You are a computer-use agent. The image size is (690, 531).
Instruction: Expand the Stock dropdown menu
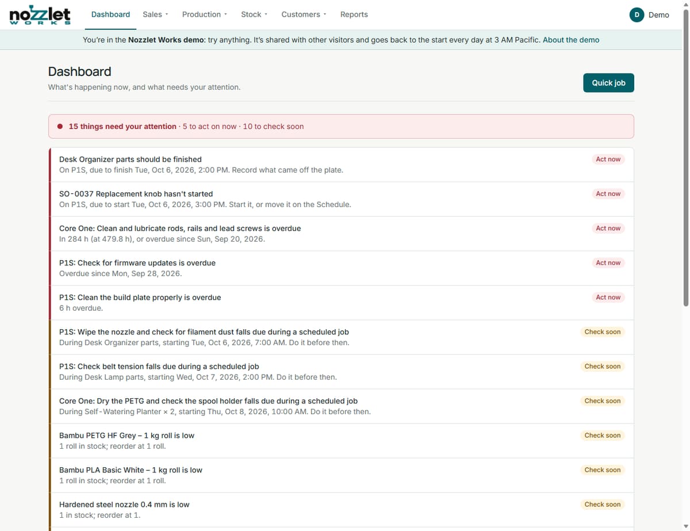254,14
